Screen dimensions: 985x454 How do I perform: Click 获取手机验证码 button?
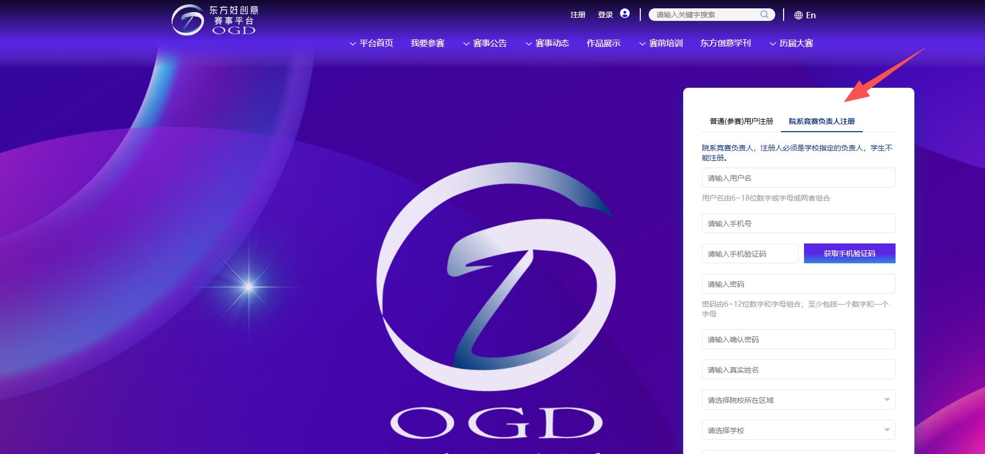pos(850,253)
